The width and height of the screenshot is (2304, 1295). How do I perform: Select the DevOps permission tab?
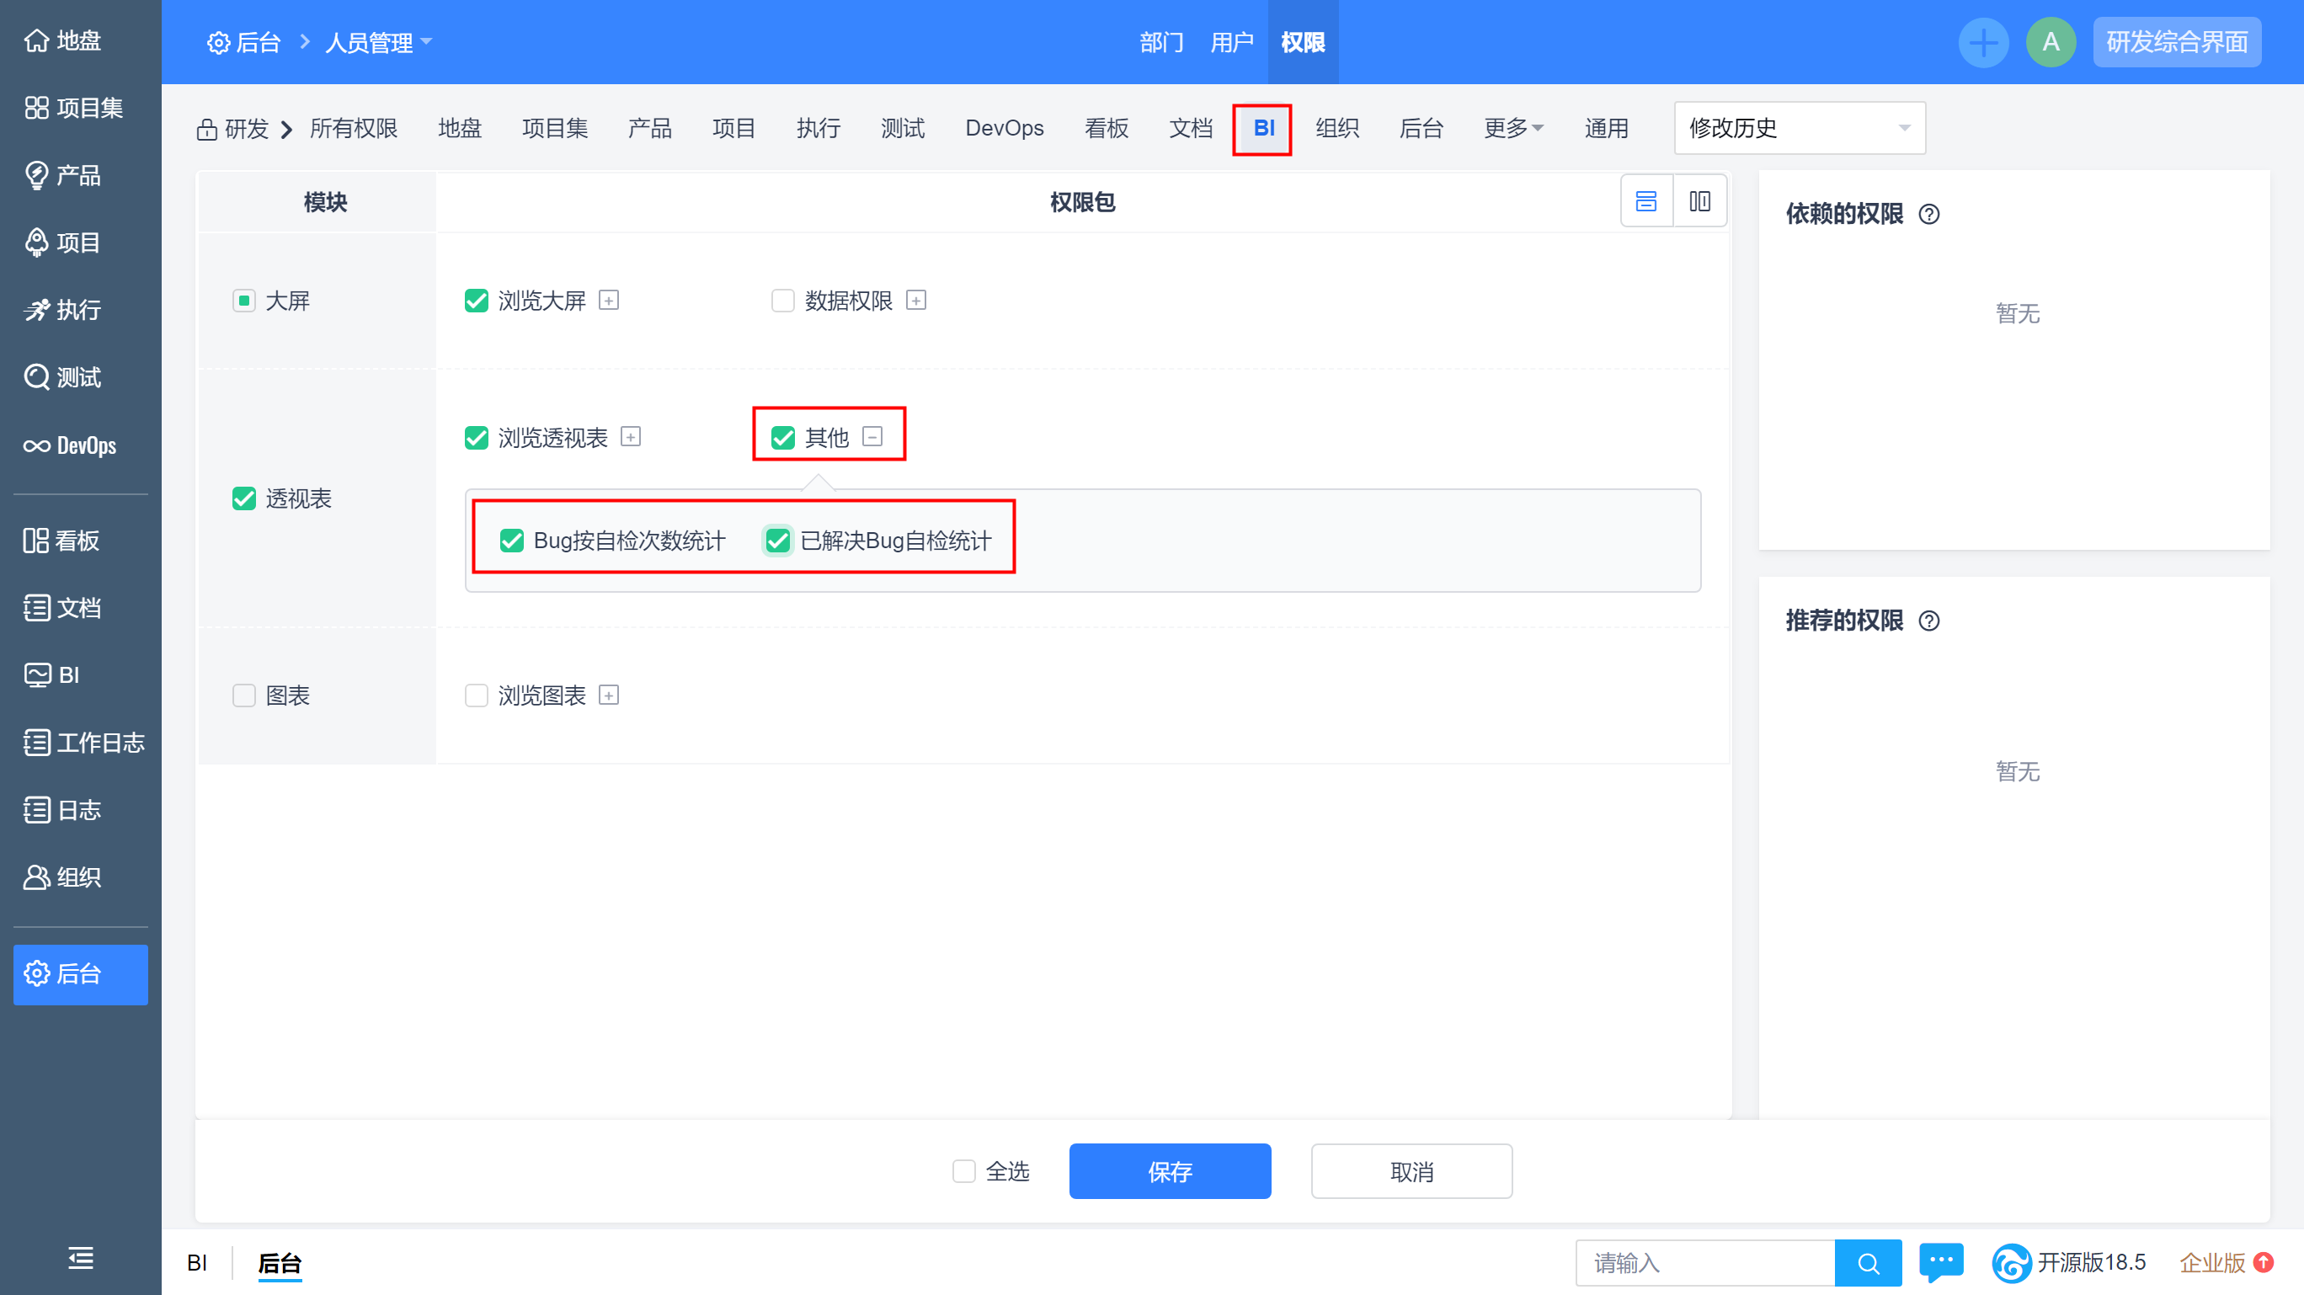(1005, 128)
